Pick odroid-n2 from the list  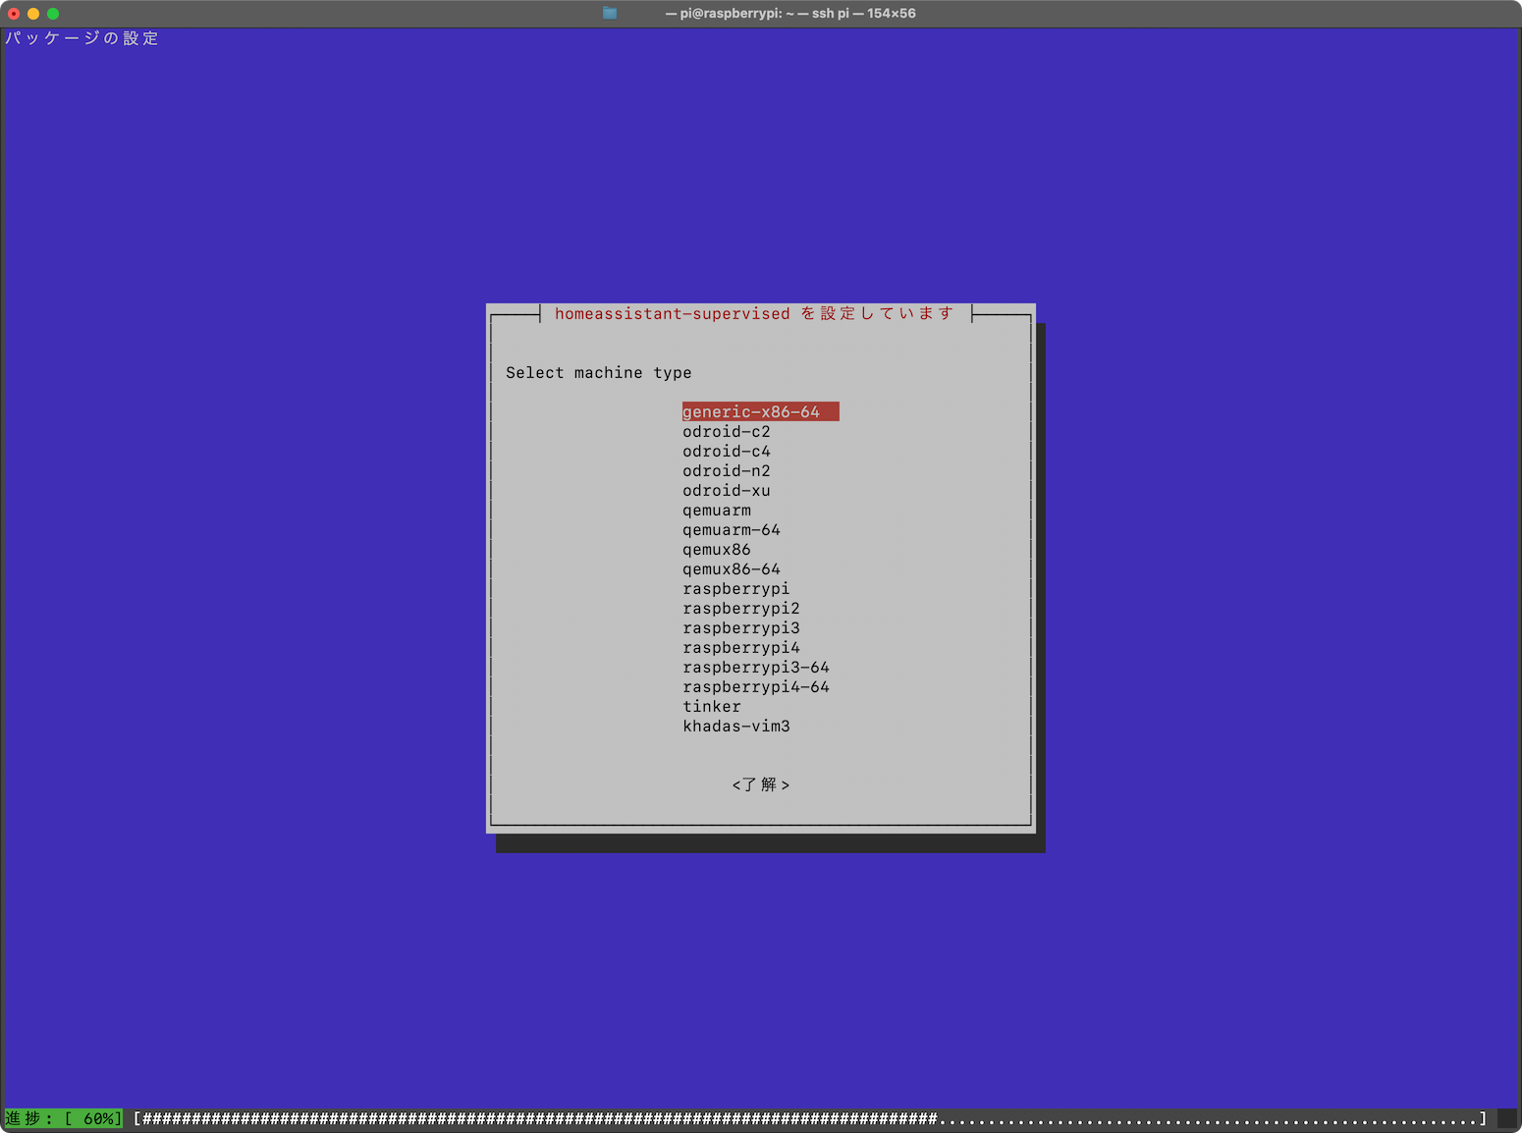(727, 470)
